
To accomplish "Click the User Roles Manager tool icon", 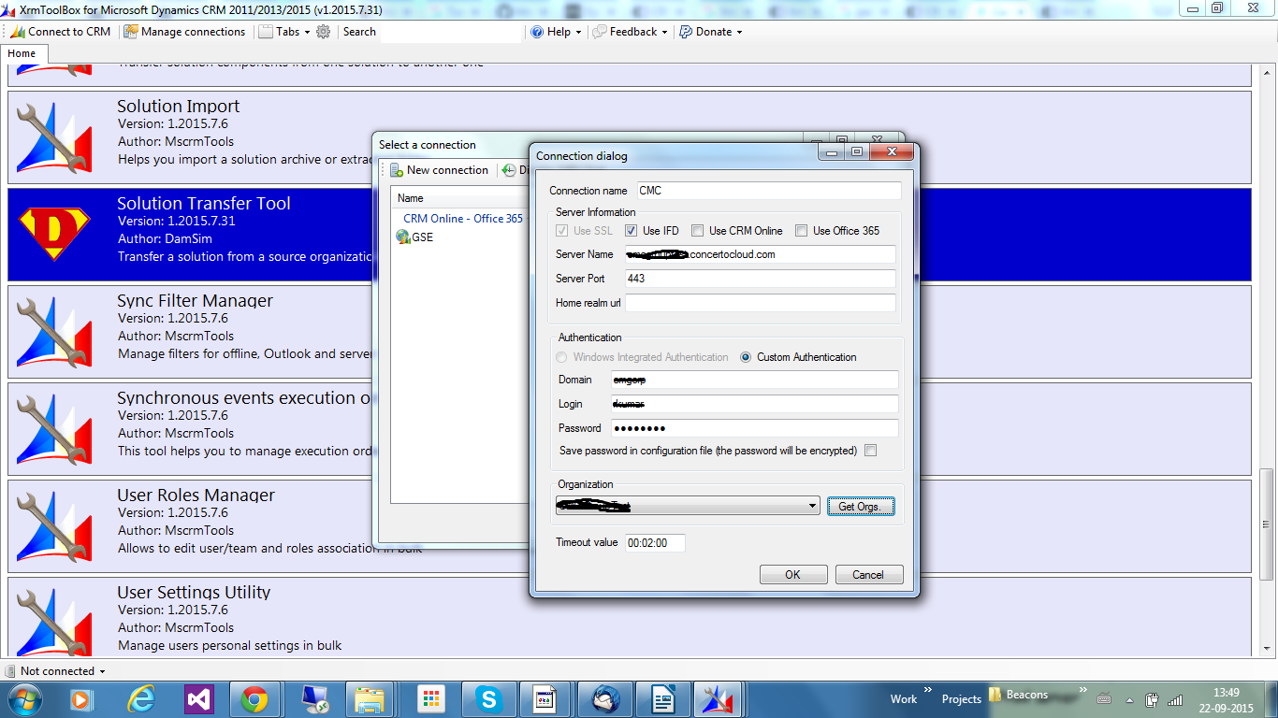I will point(53,524).
